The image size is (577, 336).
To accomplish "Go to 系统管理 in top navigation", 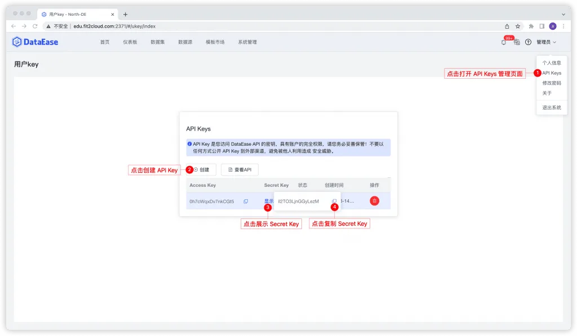I will pyautogui.click(x=247, y=42).
